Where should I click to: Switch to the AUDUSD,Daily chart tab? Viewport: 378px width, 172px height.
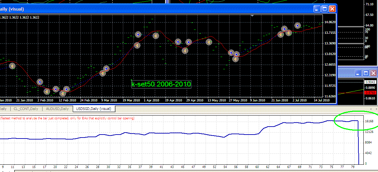(57, 109)
